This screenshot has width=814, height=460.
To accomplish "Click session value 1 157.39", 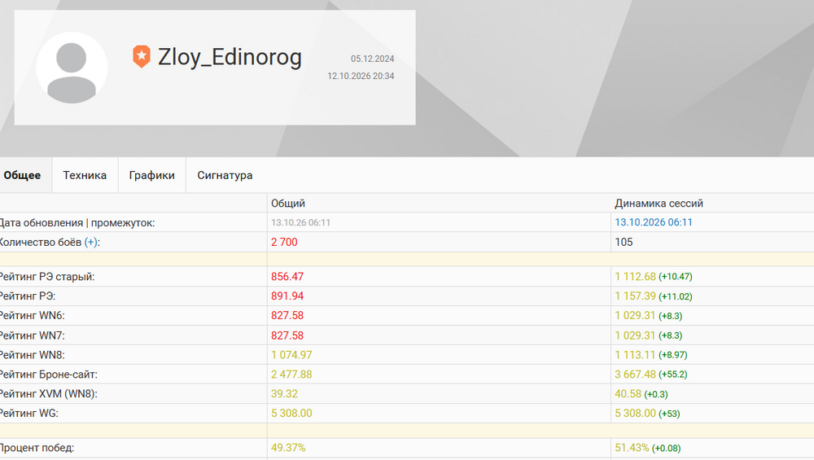I will [635, 296].
